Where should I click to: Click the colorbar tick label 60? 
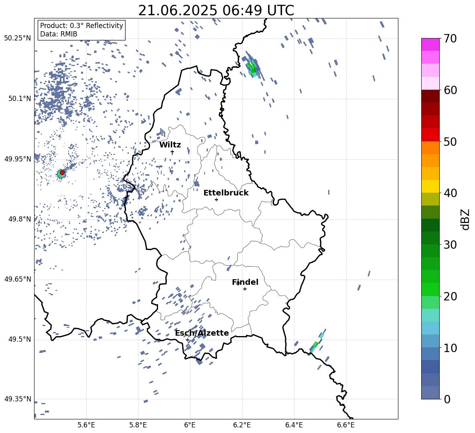click(450, 90)
